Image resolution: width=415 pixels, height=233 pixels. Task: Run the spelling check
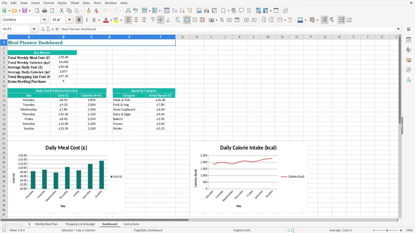(x=136, y=11)
